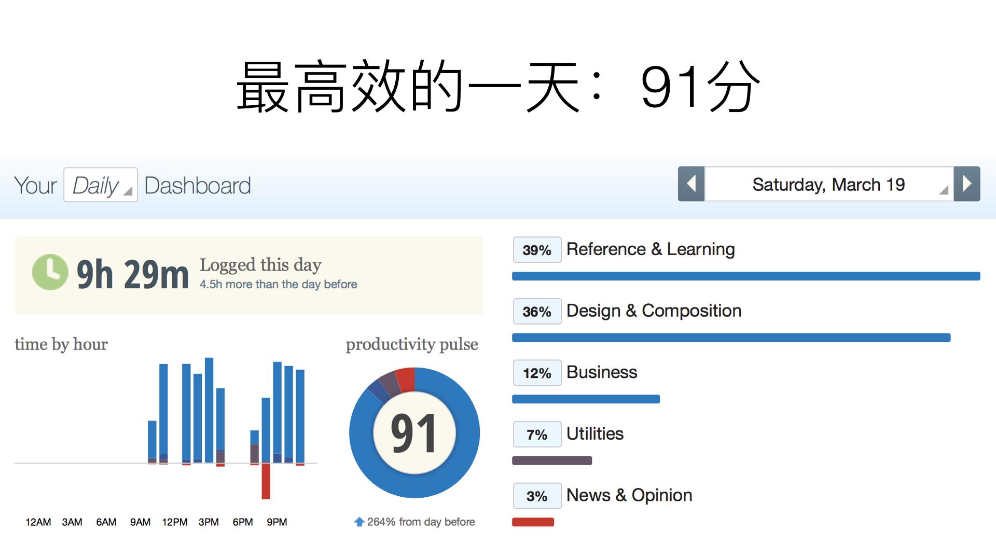Open Reference & Learning category
Image resolution: width=996 pixels, height=560 pixels.
coord(651,249)
